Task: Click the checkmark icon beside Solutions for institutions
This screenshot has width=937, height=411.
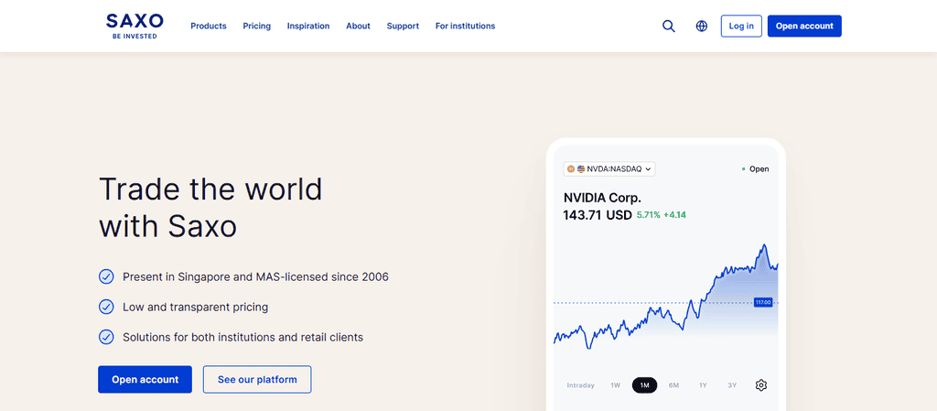Action: (x=106, y=337)
